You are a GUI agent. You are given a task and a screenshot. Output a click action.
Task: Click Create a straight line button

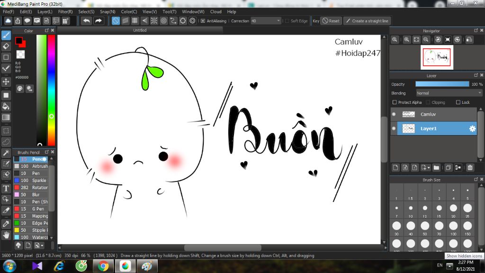pos(367,21)
